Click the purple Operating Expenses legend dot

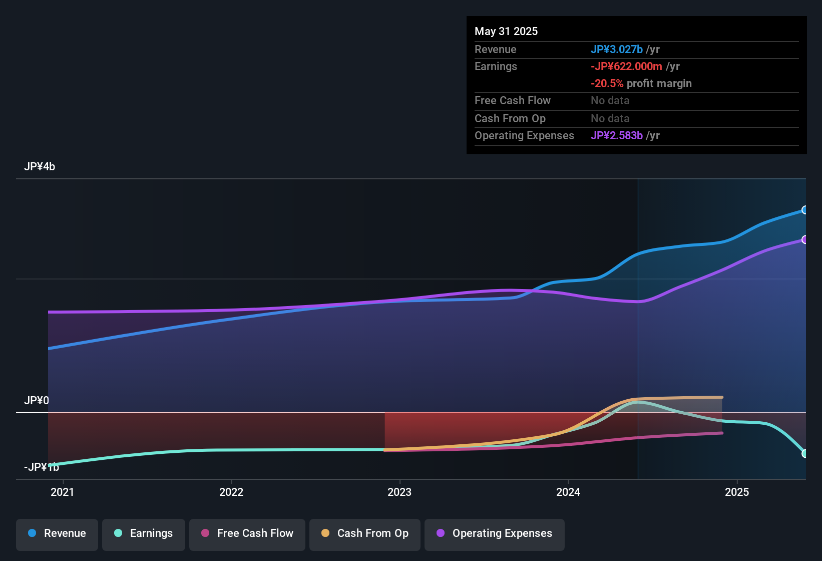click(441, 533)
